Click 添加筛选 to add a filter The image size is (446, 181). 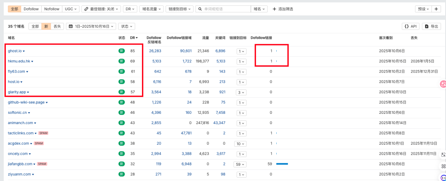(x=283, y=9)
